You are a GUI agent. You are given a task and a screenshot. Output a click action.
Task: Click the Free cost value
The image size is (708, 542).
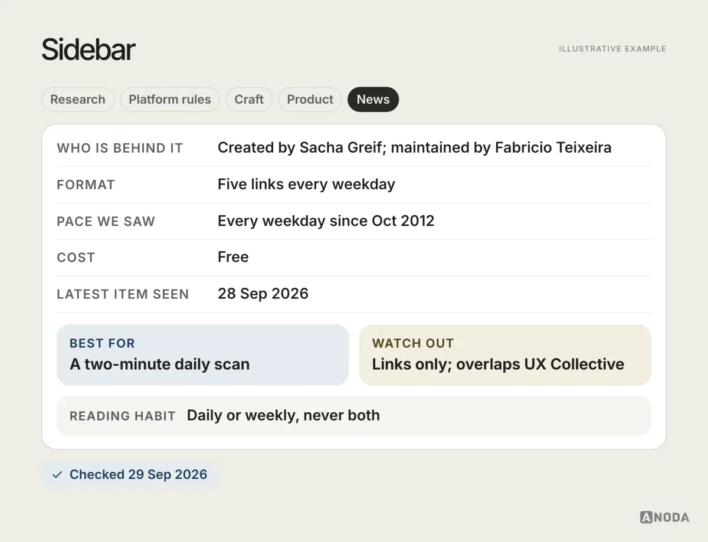[233, 257]
